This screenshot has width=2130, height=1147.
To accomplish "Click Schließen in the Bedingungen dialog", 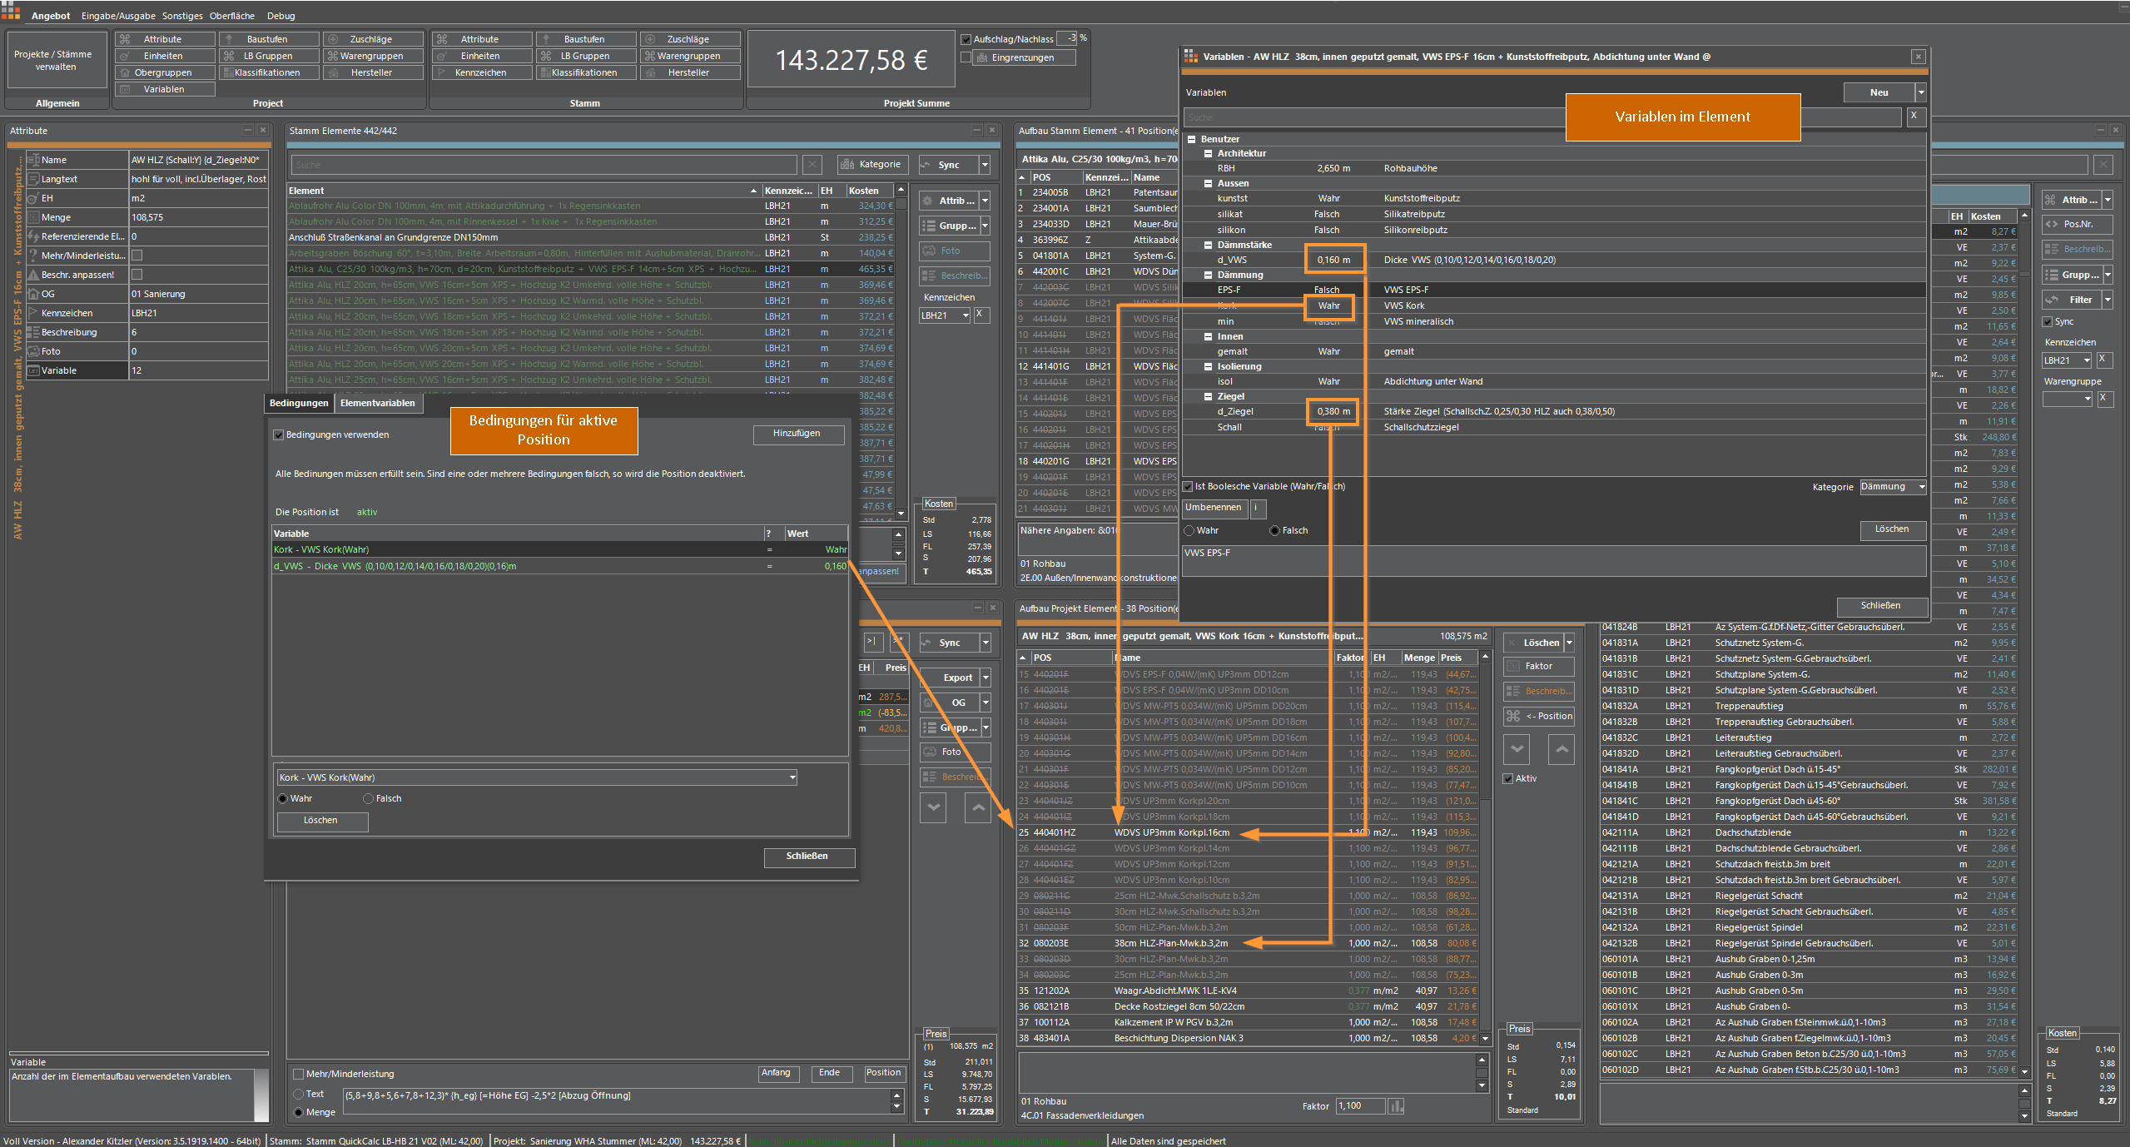I will (807, 857).
